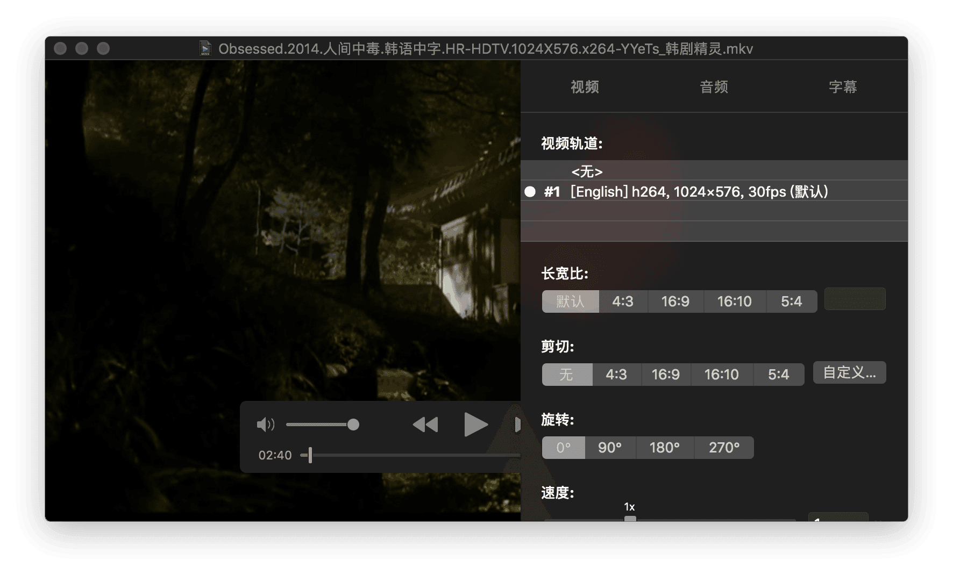The height and width of the screenshot is (575, 953).
Task: Set aspect ratio to 16:10
Action: point(735,301)
